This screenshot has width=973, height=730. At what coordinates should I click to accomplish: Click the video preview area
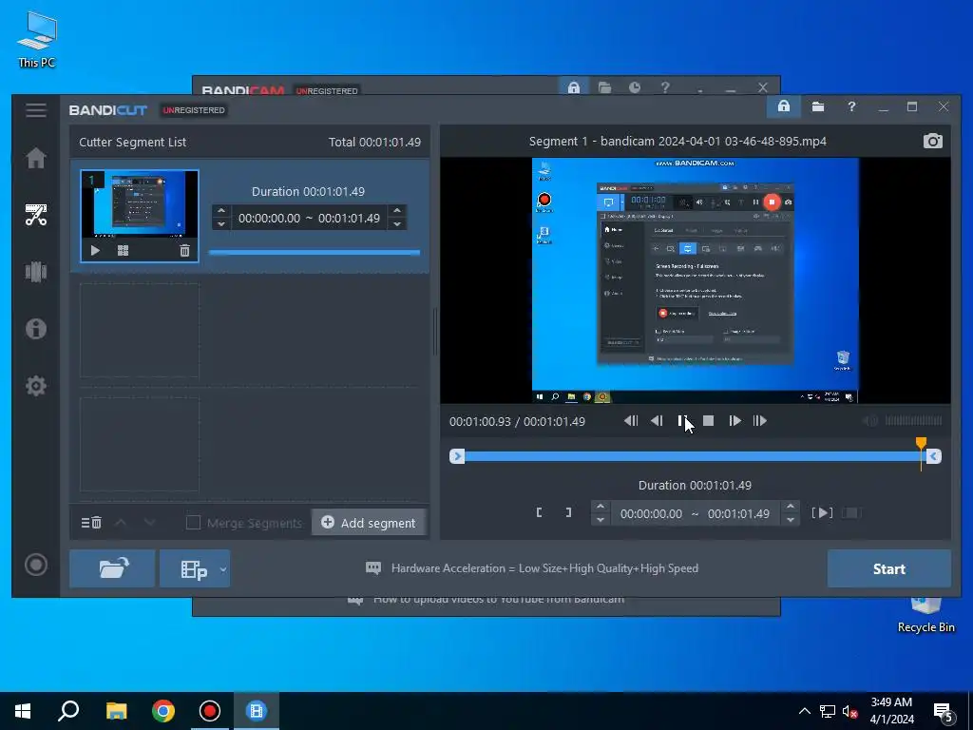pos(695,280)
